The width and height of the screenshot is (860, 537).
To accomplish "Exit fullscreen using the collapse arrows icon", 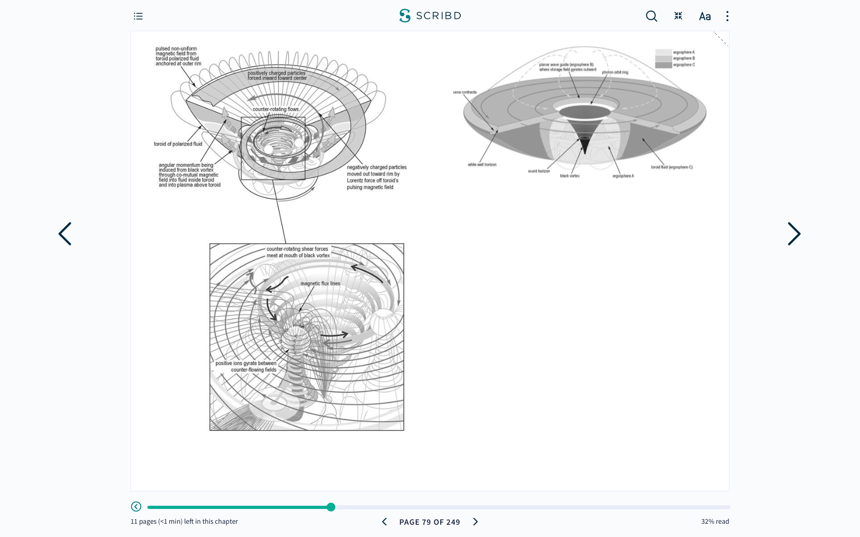I will [x=678, y=16].
